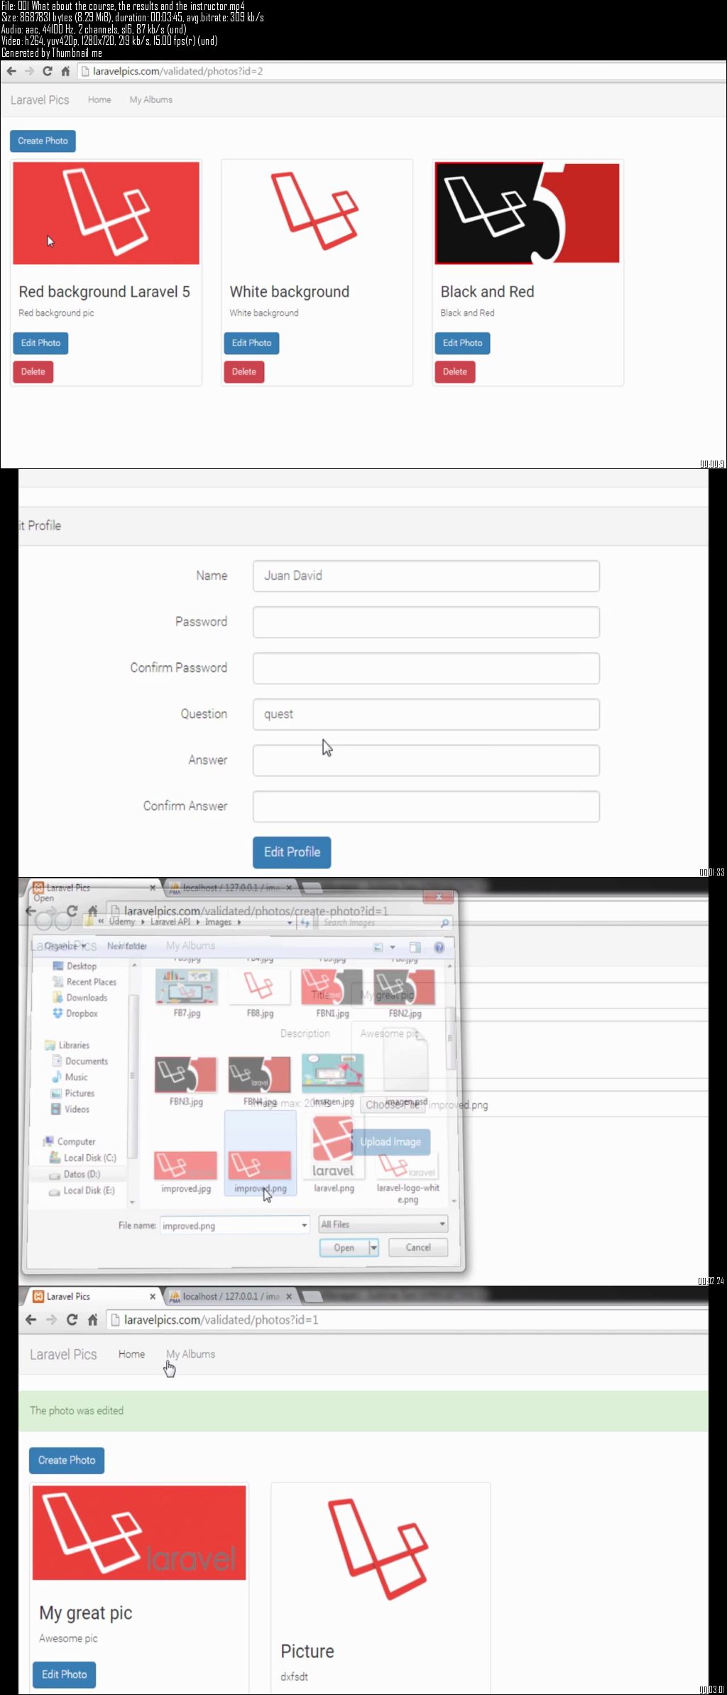
Task: Edit the Red background Laravel 5 photo
Action: pos(40,343)
